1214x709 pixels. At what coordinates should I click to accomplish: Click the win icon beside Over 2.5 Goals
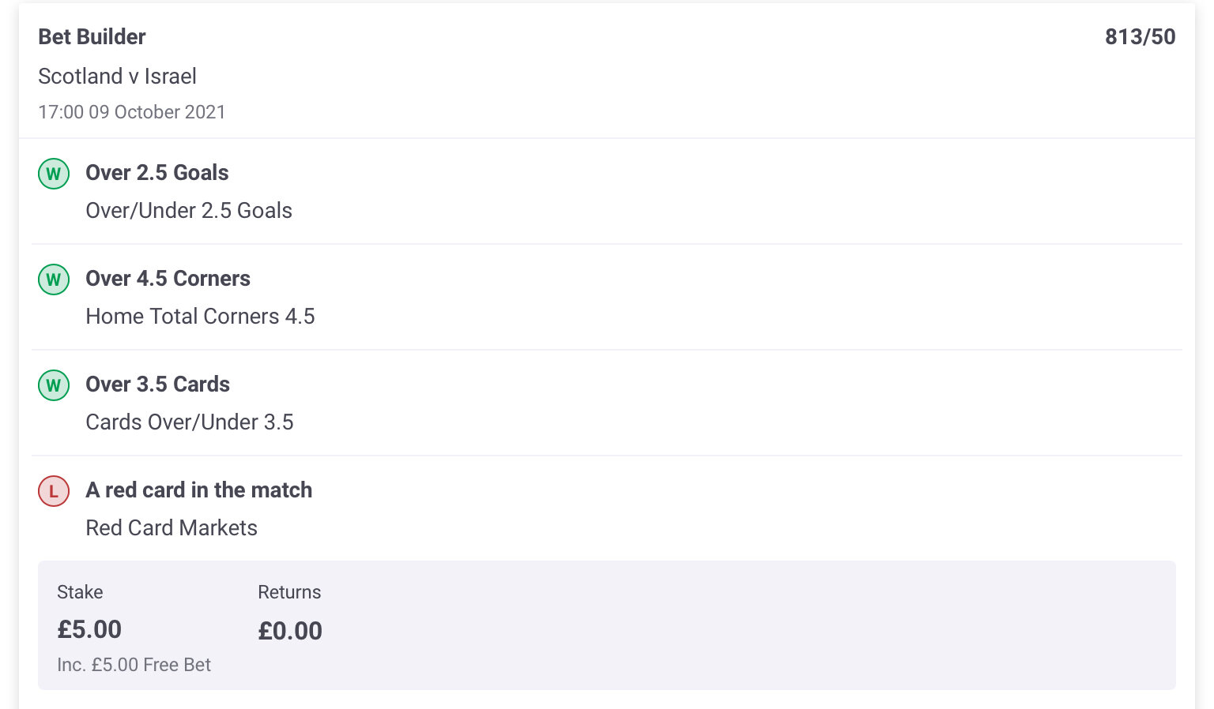54,174
